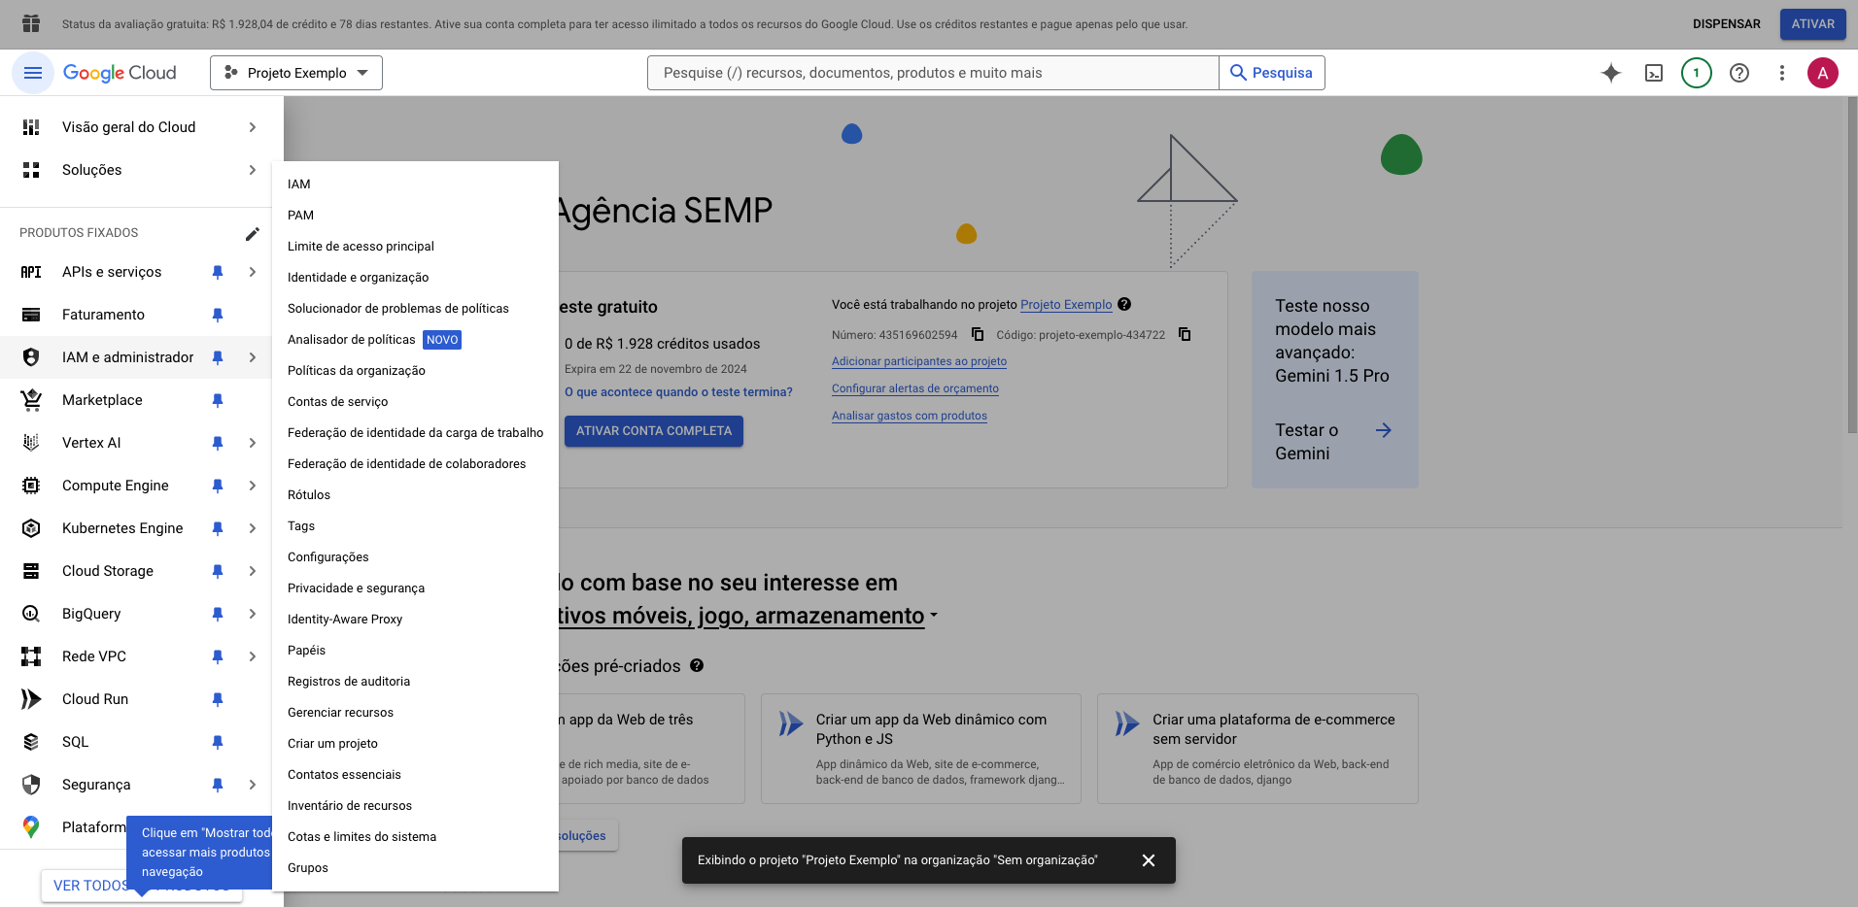Edit pinned products pencil icon
This screenshot has width=1858, height=907.
click(252, 233)
